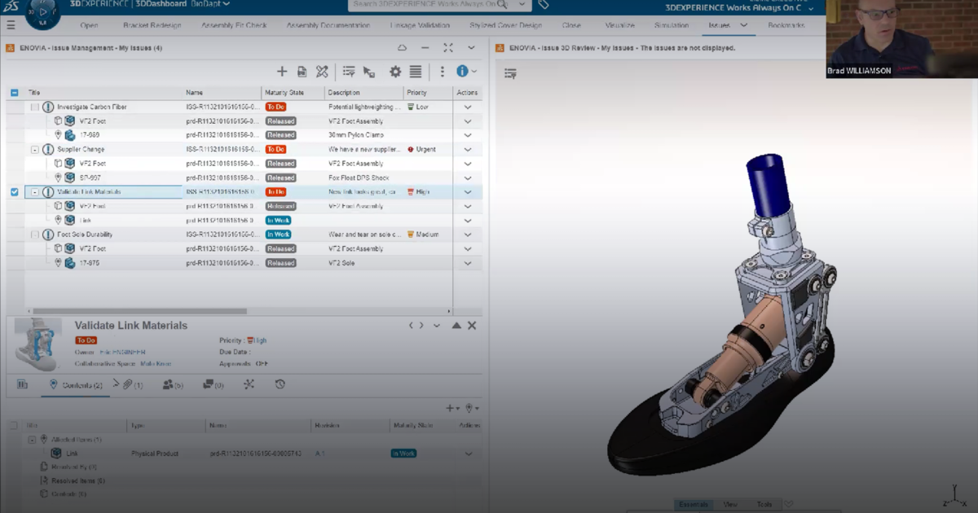Open the settings gear in Issue Management
This screenshot has width=978, height=513.
395,72
